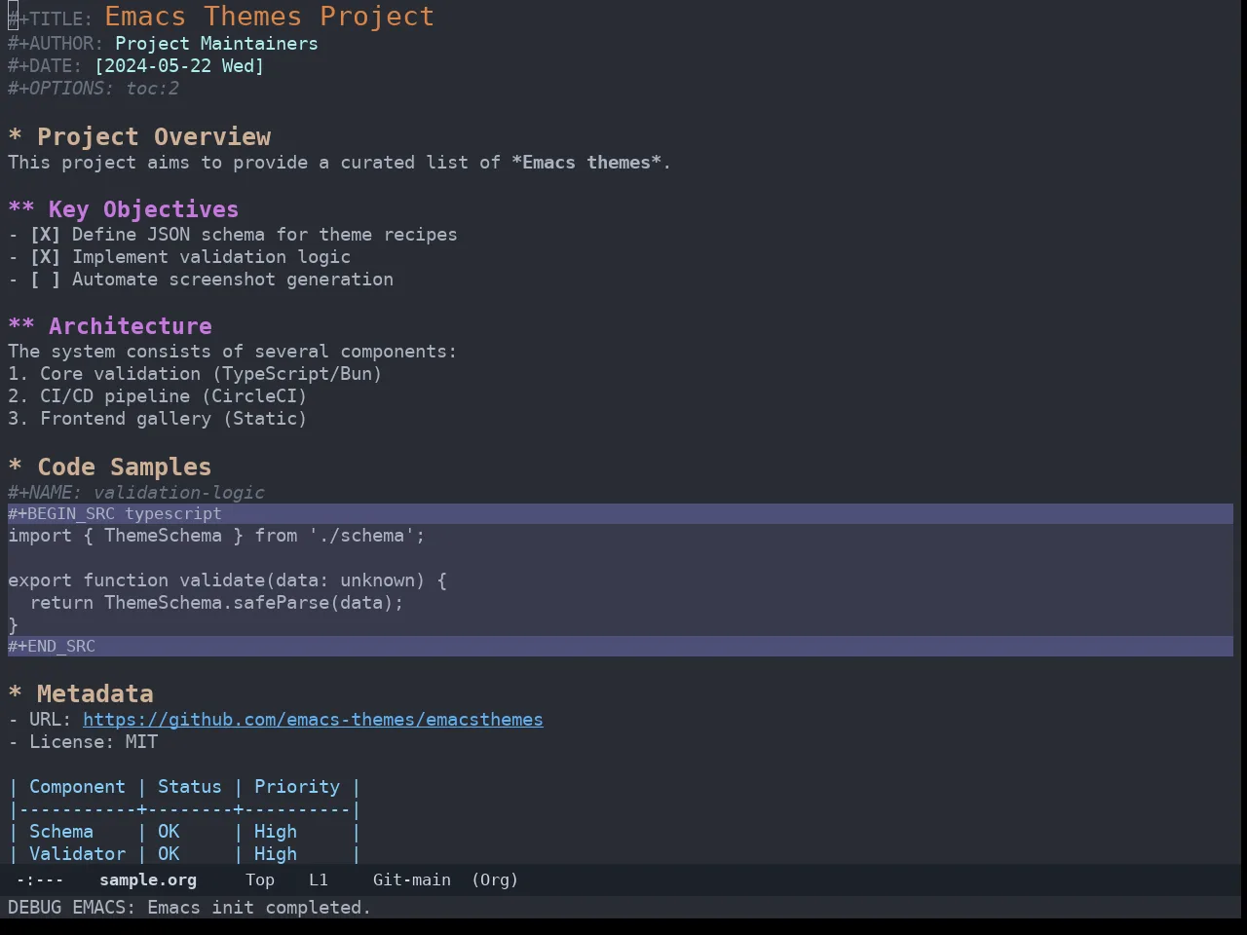
Task: Click the 'Project Maintainers' author value
Action: point(216,44)
